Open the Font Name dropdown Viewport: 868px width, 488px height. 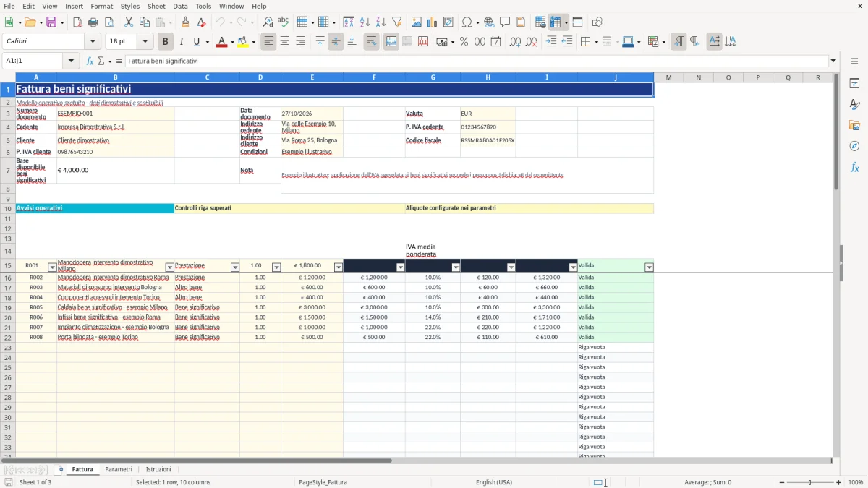(93, 42)
